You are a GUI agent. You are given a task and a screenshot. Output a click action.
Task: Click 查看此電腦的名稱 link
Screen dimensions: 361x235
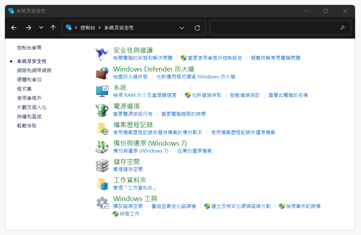click(288, 95)
